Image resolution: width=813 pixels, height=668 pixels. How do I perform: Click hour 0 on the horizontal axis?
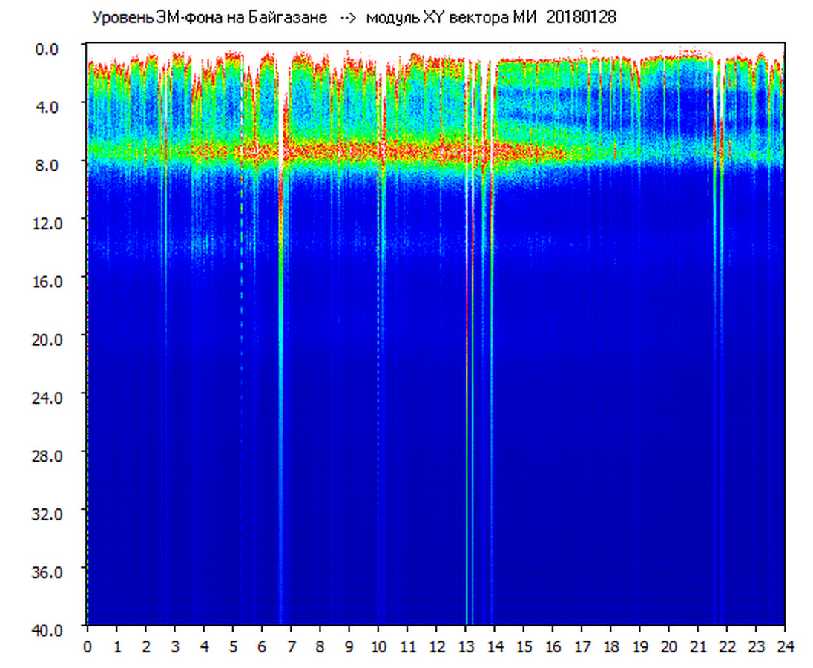pyautogui.click(x=88, y=646)
